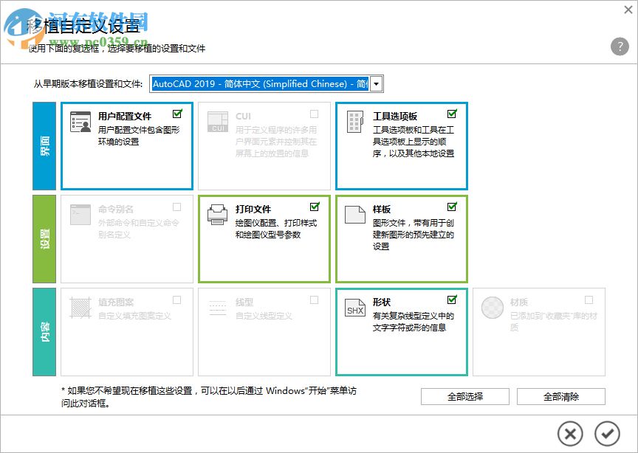Select the 样板 template file icon
Viewport: 638px width, 453px height.
pyautogui.click(x=354, y=213)
